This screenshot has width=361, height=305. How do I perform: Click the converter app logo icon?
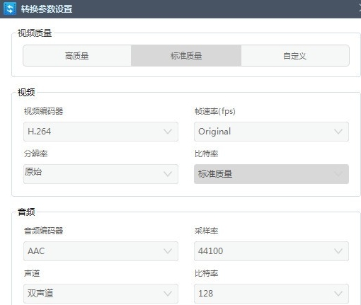tap(10, 8)
